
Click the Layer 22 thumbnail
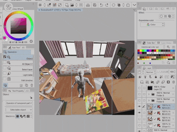pos(150,88)
